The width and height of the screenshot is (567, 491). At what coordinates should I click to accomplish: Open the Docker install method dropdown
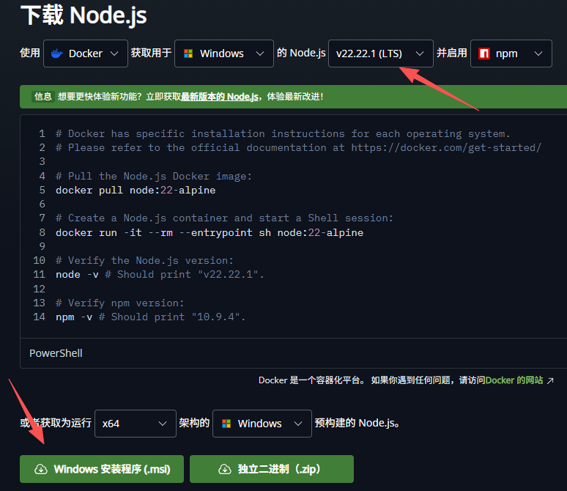tap(85, 53)
